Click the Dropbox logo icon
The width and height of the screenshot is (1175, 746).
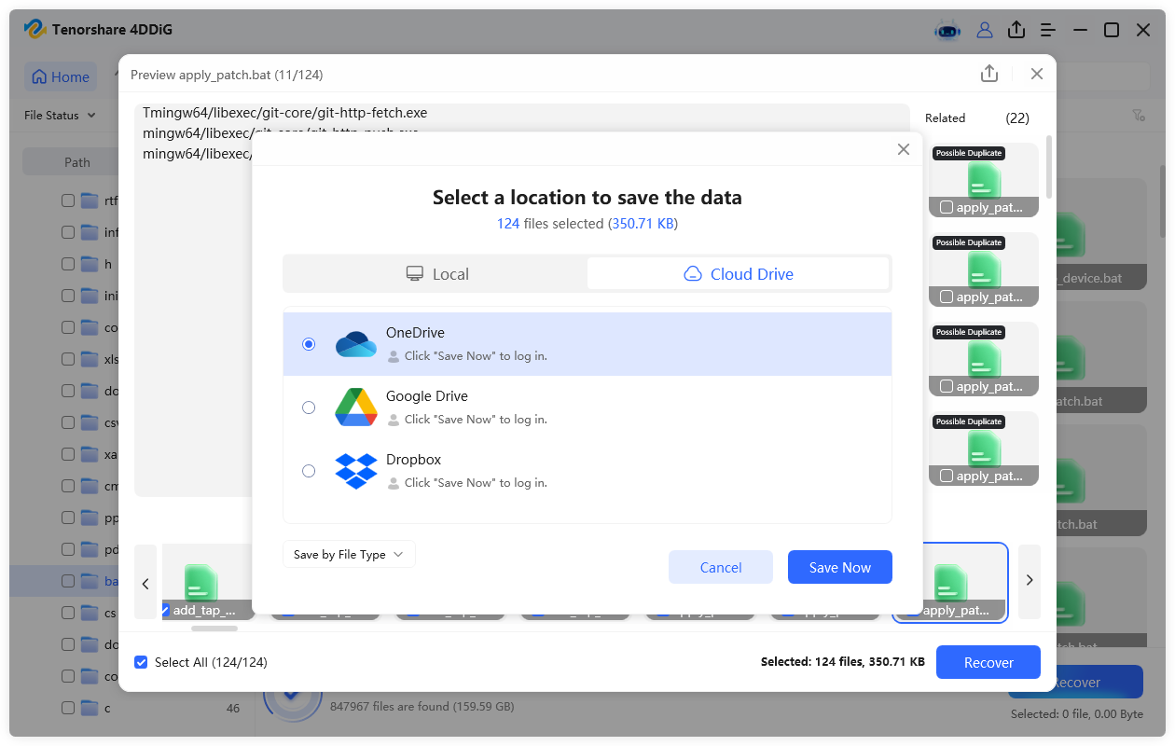pyautogui.click(x=355, y=471)
